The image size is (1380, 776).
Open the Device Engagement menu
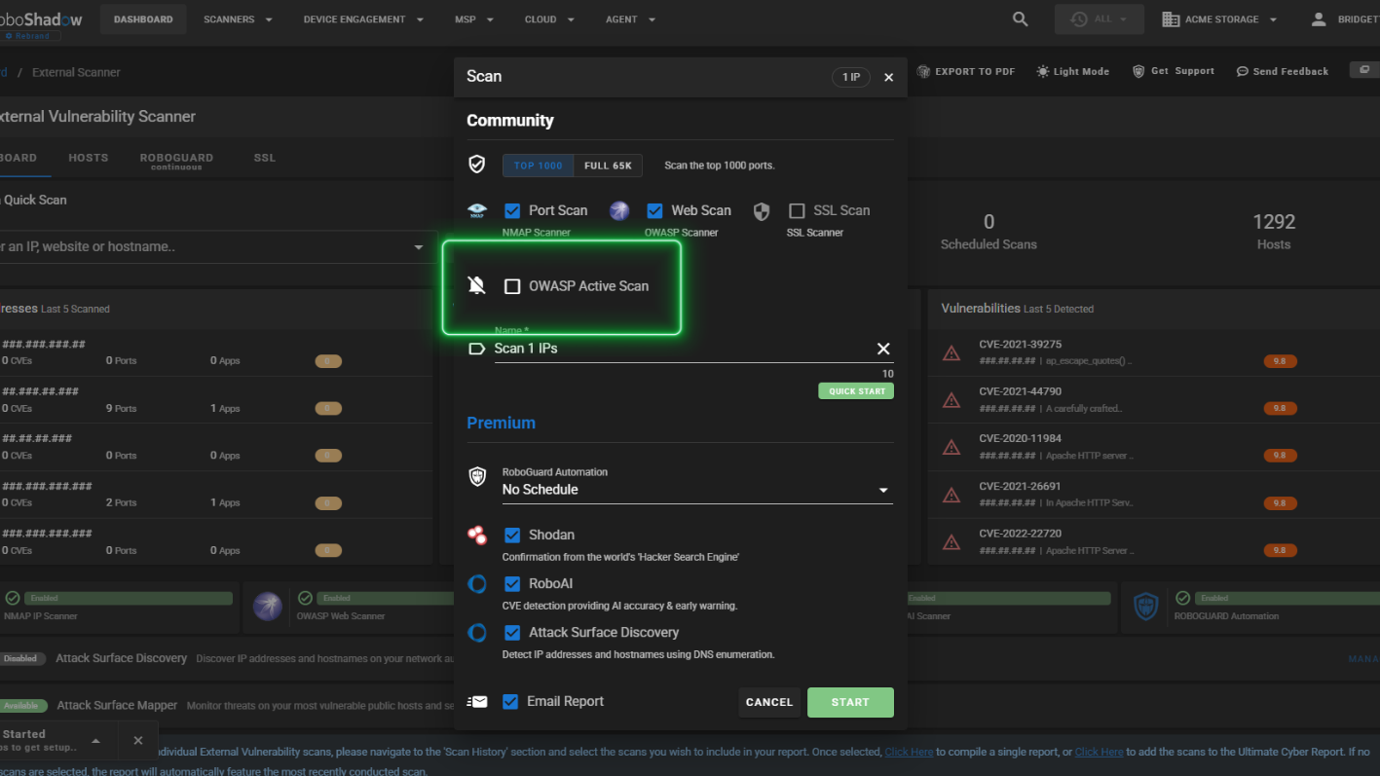tap(363, 19)
